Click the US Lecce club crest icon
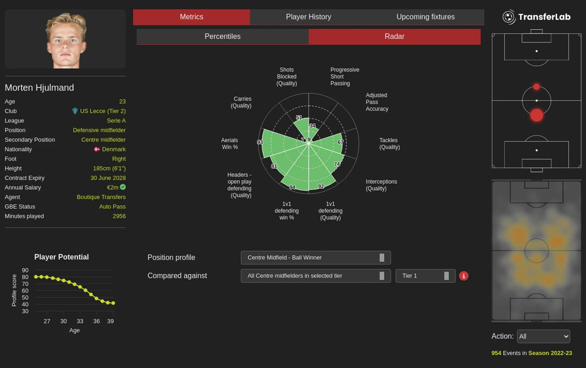 [x=75, y=111]
